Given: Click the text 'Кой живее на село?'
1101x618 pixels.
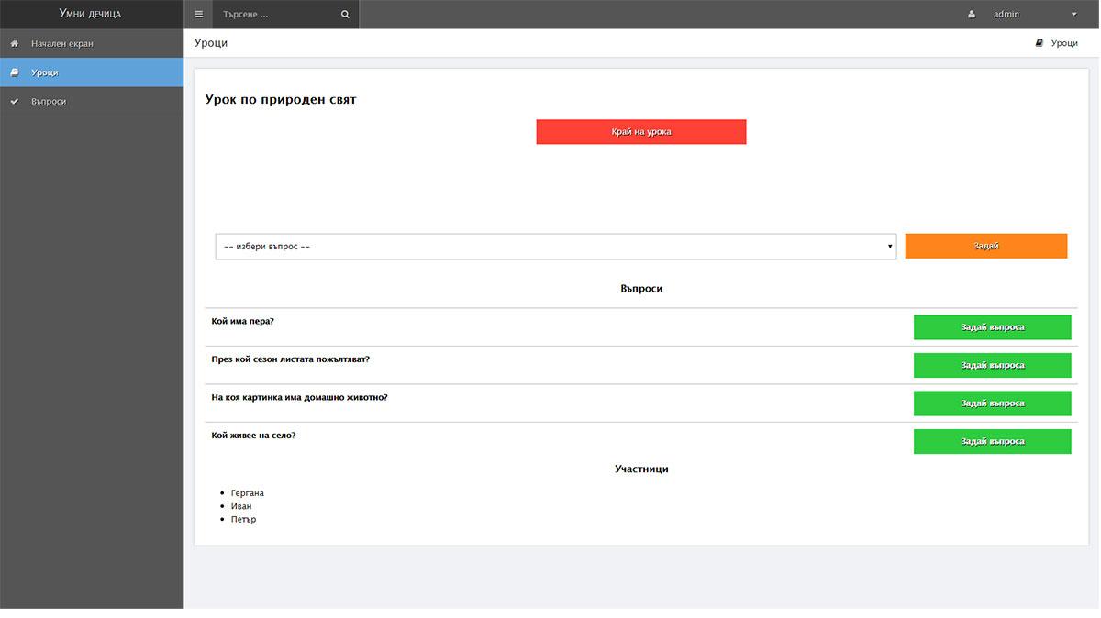Looking at the screenshot, I should point(253,436).
